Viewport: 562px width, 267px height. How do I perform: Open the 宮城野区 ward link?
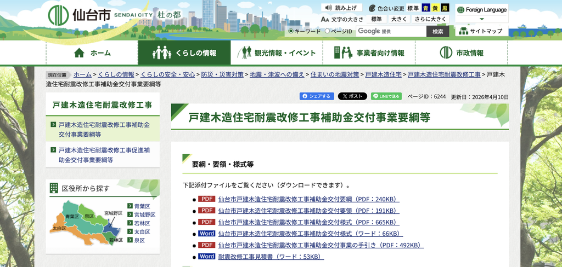(x=145, y=215)
